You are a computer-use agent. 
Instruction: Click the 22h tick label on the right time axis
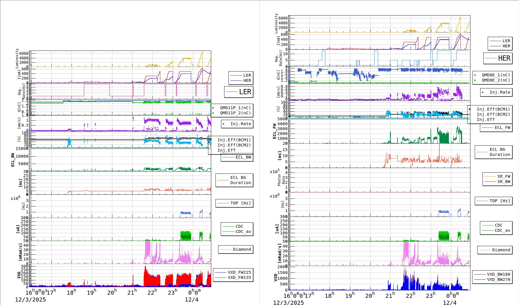(x=410, y=295)
